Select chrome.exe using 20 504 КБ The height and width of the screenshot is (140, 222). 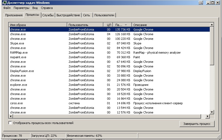point(109,89)
